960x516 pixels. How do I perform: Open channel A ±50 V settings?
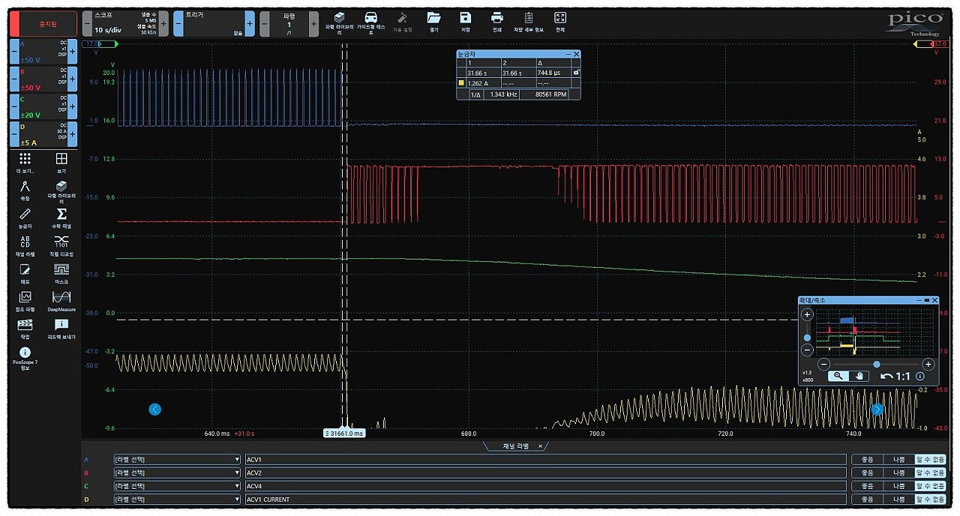coord(43,52)
